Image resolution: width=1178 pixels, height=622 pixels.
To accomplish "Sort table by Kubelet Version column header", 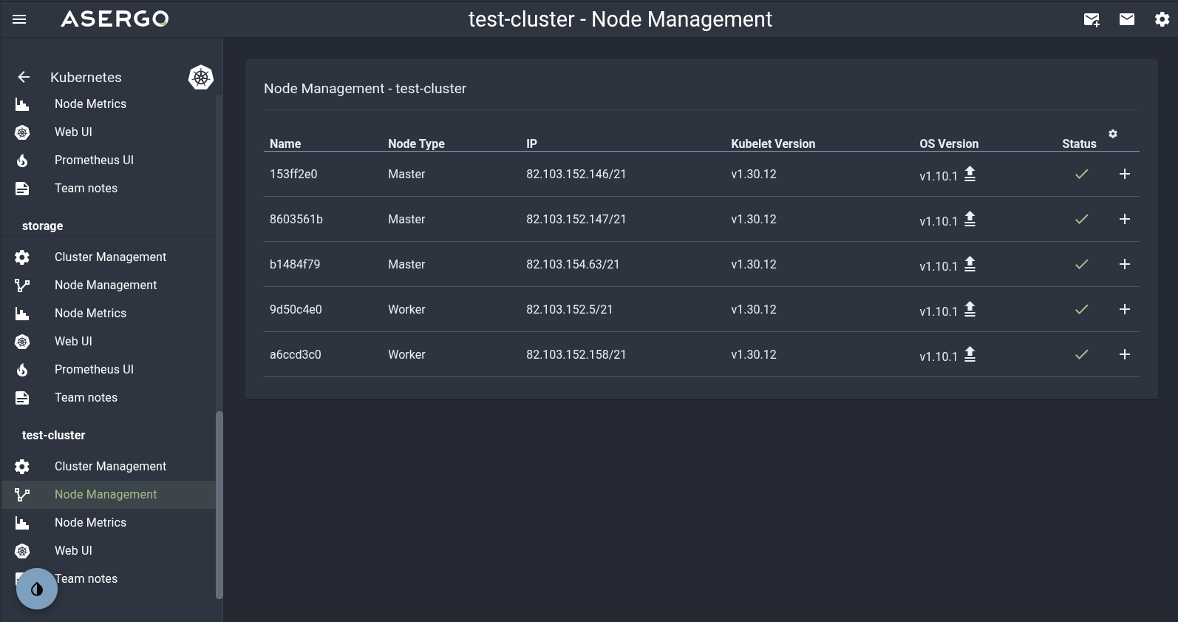I will [x=772, y=143].
